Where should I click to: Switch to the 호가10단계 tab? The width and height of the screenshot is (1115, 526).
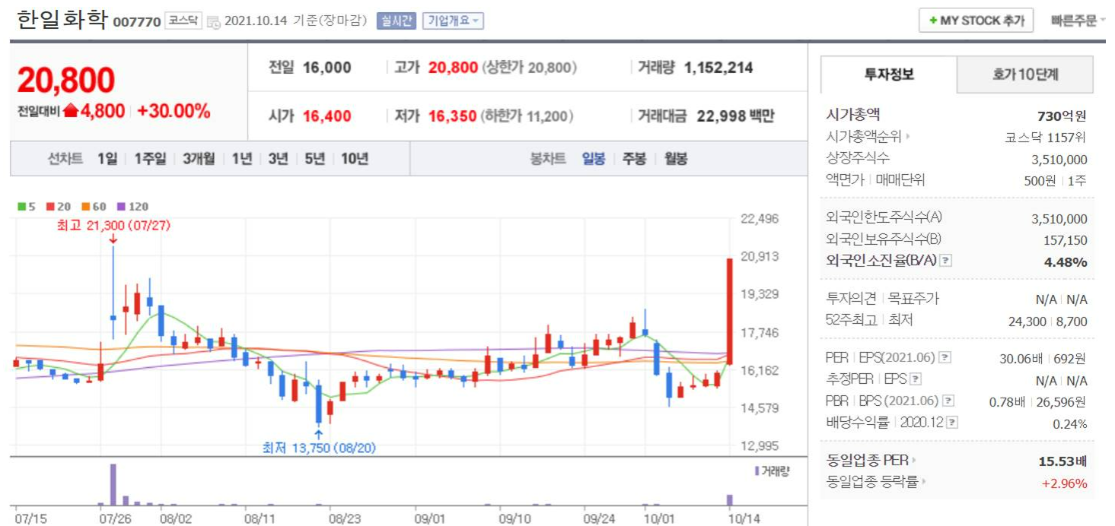pyautogui.click(x=1025, y=74)
